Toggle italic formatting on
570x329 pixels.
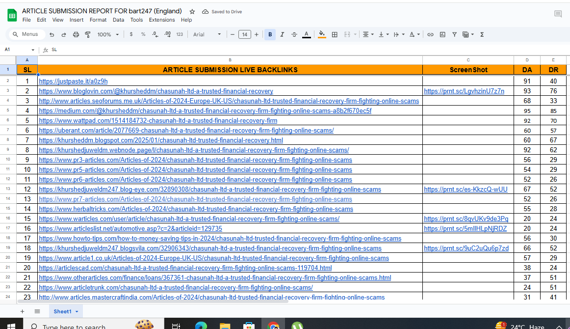(282, 34)
